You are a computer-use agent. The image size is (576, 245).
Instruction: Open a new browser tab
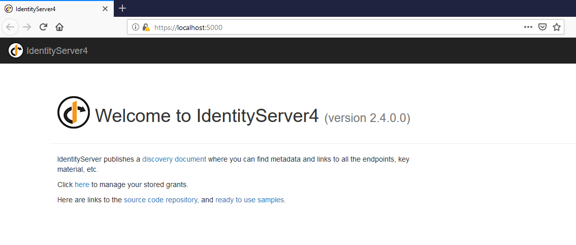coord(122,9)
